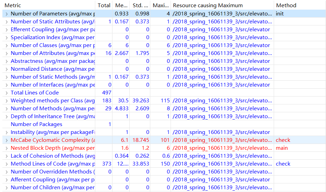Screen dimensions: 326x192
Task: Expand the Weighted methods per Class row
Action: coord(7,101)
